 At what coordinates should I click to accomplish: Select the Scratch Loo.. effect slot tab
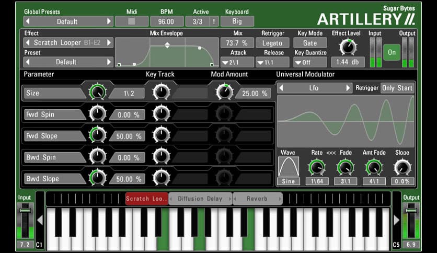146,199
